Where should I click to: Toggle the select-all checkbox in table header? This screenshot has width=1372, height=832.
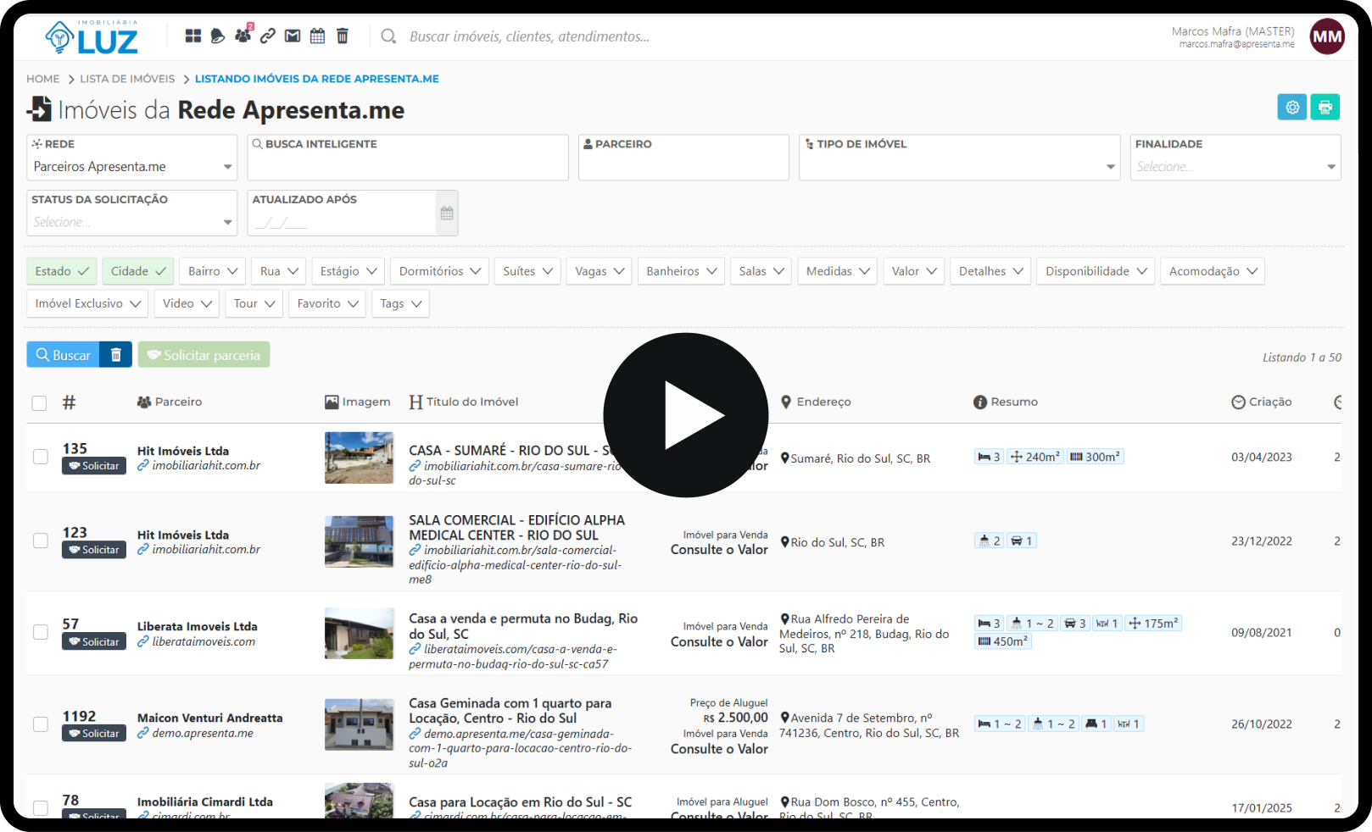(39, 402)
